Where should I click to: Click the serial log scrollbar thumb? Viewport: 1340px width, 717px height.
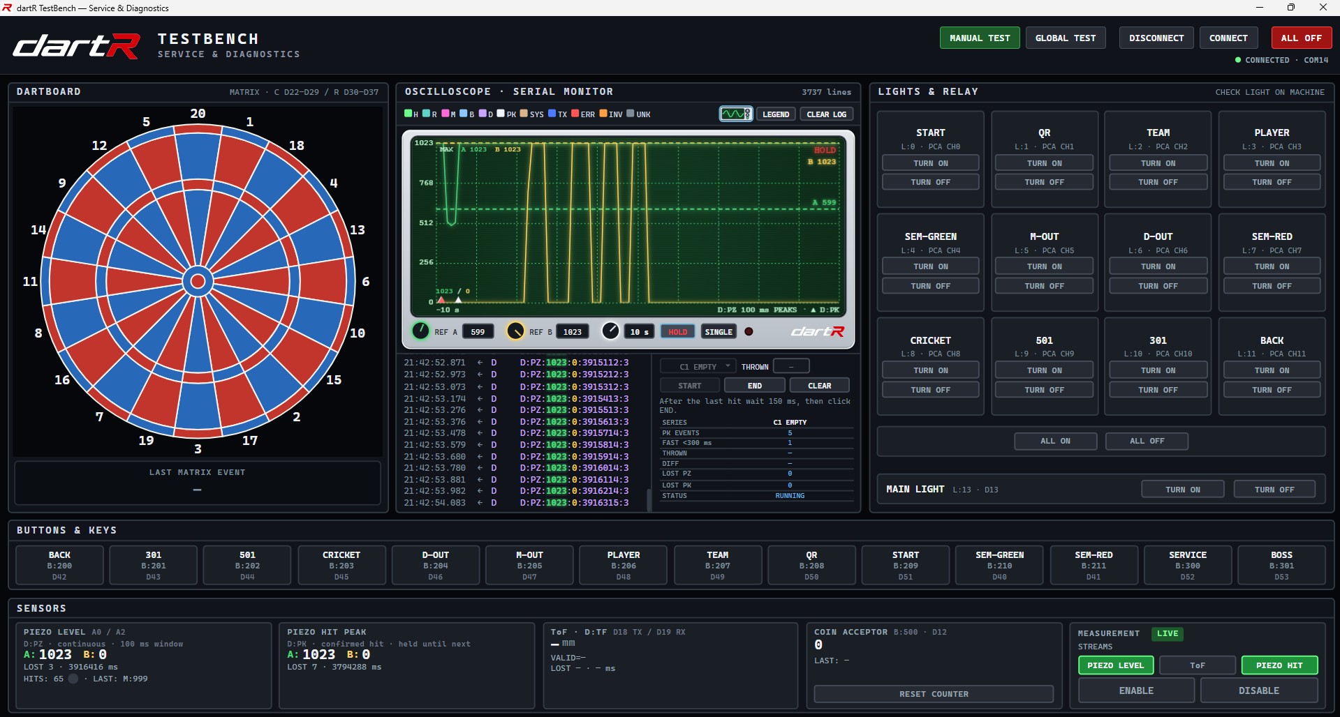click(x=649, y=499)
